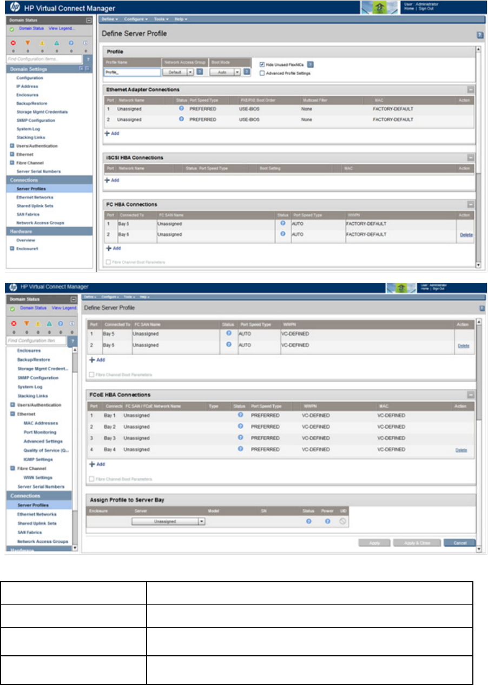
Task: Click Add under FCoE HBA Connections
Action: [97, 464]
